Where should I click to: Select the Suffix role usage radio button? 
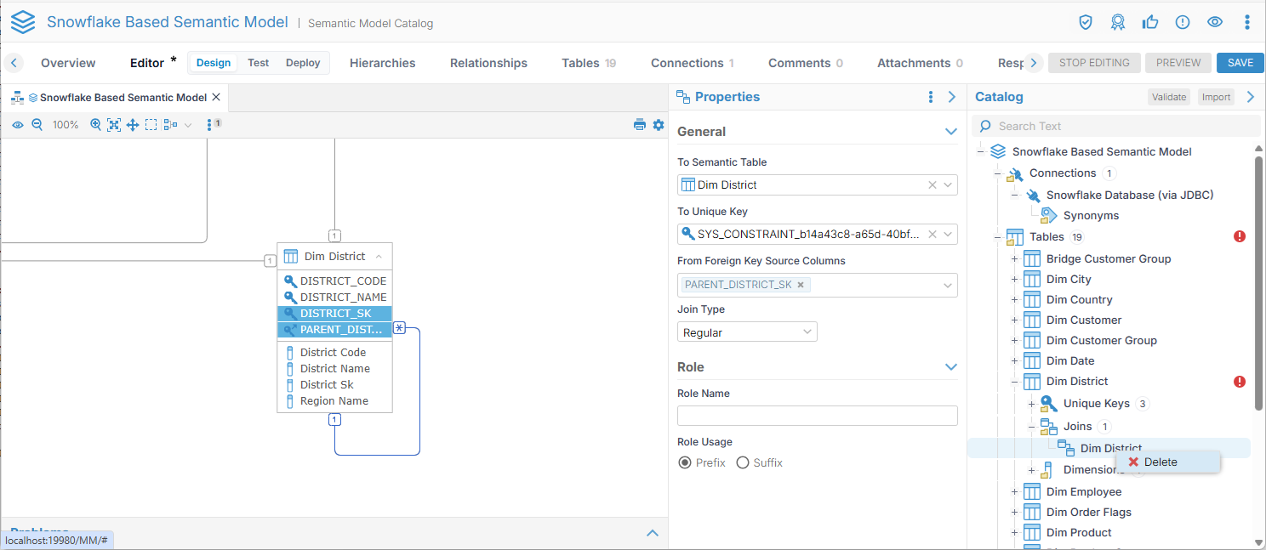(x=743, y=462)
